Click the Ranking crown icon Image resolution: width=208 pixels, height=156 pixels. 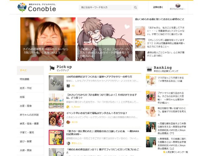coord(149,69)
